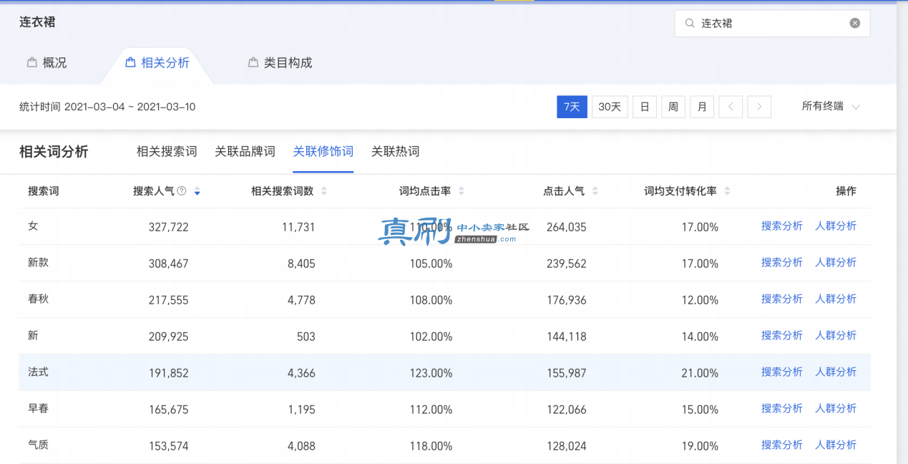Switch to the 相关分析 tab
The width and height of the screenshot is (908, 464).
pyautogui.click(x=157, y=63)
